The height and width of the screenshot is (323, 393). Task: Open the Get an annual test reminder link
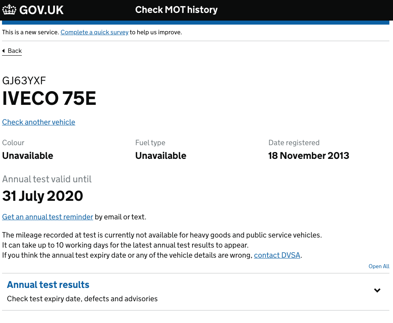coord(48,217)
